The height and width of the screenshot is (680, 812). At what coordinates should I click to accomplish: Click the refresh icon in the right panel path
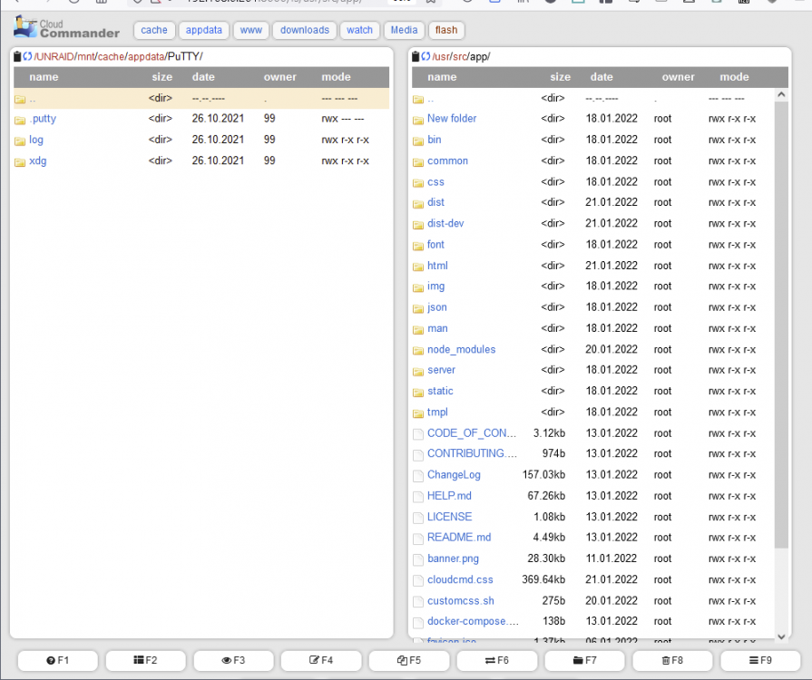point(426,56)
